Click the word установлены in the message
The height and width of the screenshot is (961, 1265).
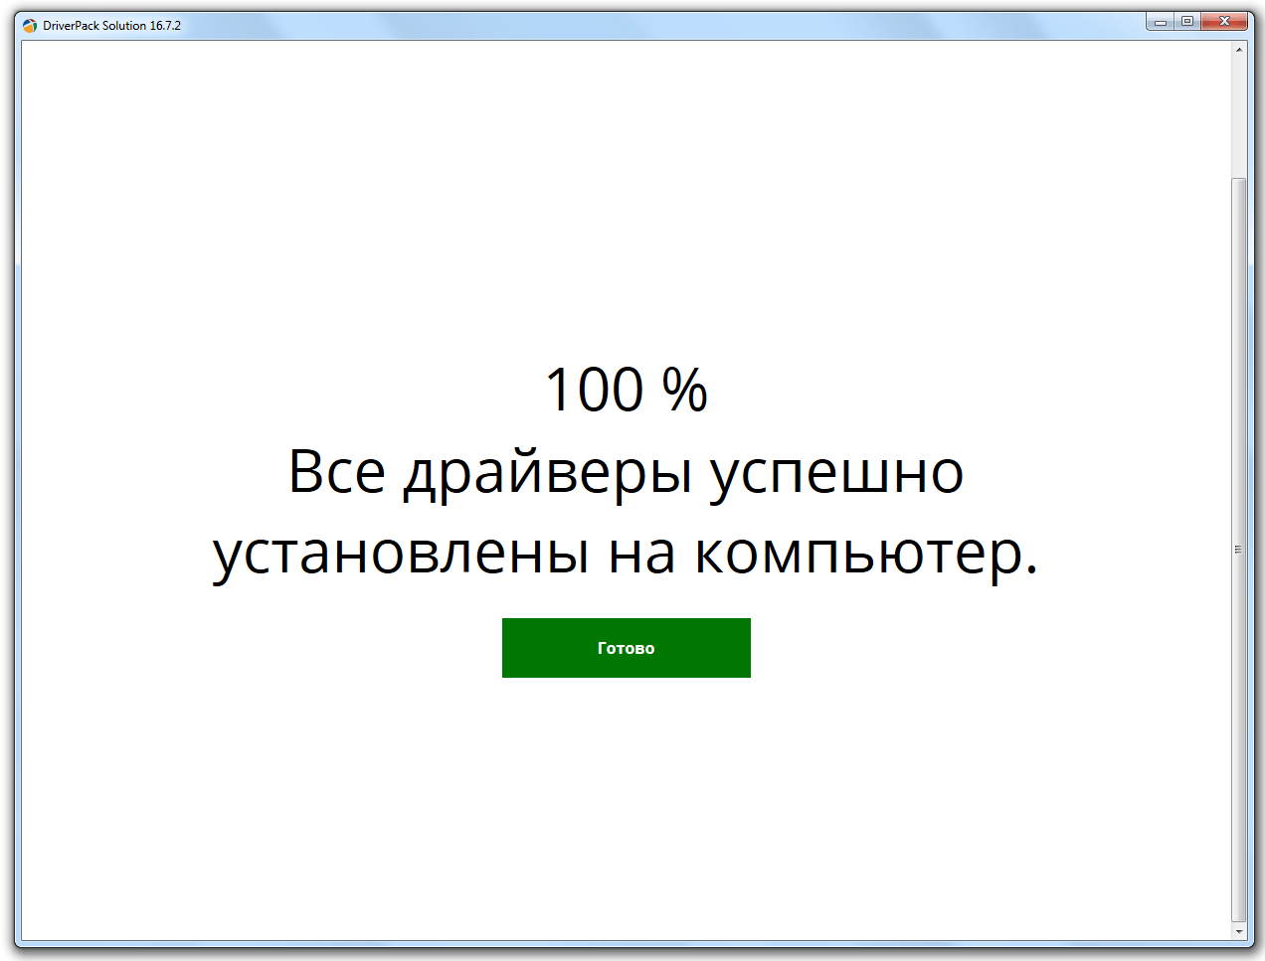[x=401, y=554]
